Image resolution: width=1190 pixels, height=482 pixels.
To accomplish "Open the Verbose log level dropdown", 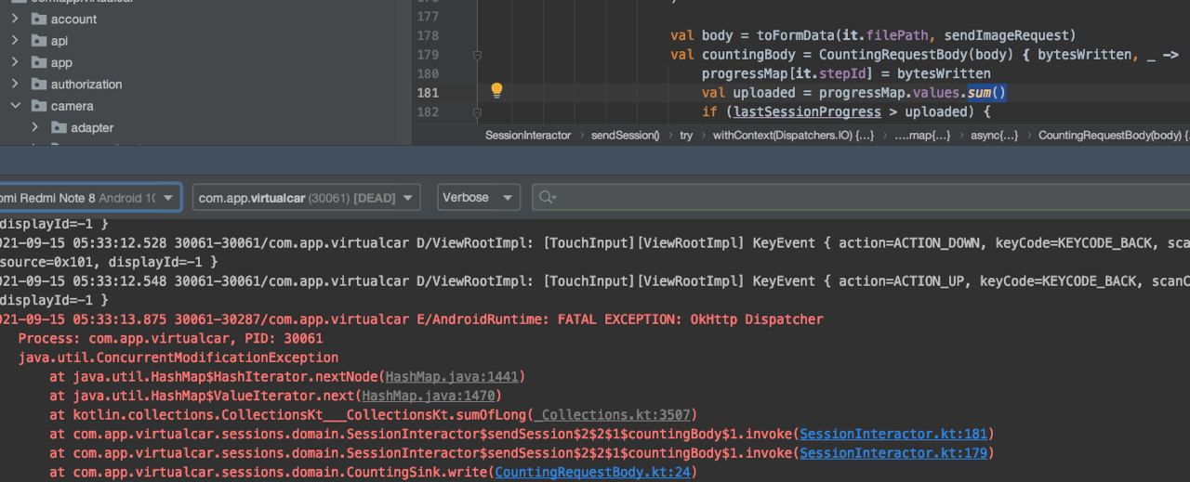I will point(479,198).
